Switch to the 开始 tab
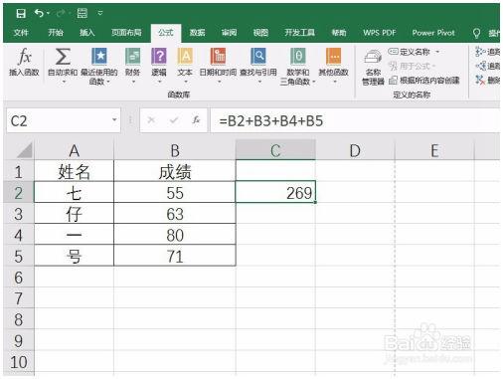The width and height of the screenshot is (503, 379). (x=56, y=33)
